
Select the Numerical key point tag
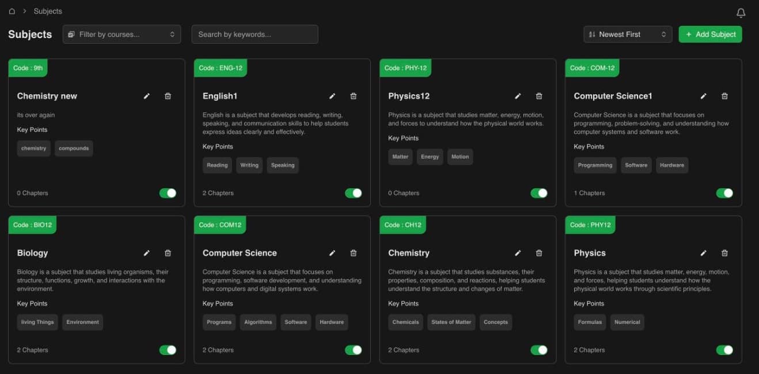click(x=627, y=322)
